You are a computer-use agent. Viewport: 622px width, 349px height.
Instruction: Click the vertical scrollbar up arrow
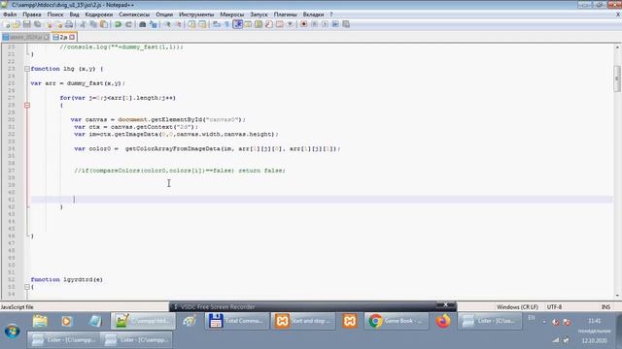pos(617,48)
